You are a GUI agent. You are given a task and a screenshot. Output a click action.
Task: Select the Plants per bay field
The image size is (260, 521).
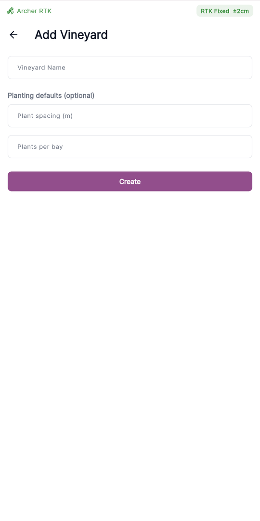tap(130, 147)
